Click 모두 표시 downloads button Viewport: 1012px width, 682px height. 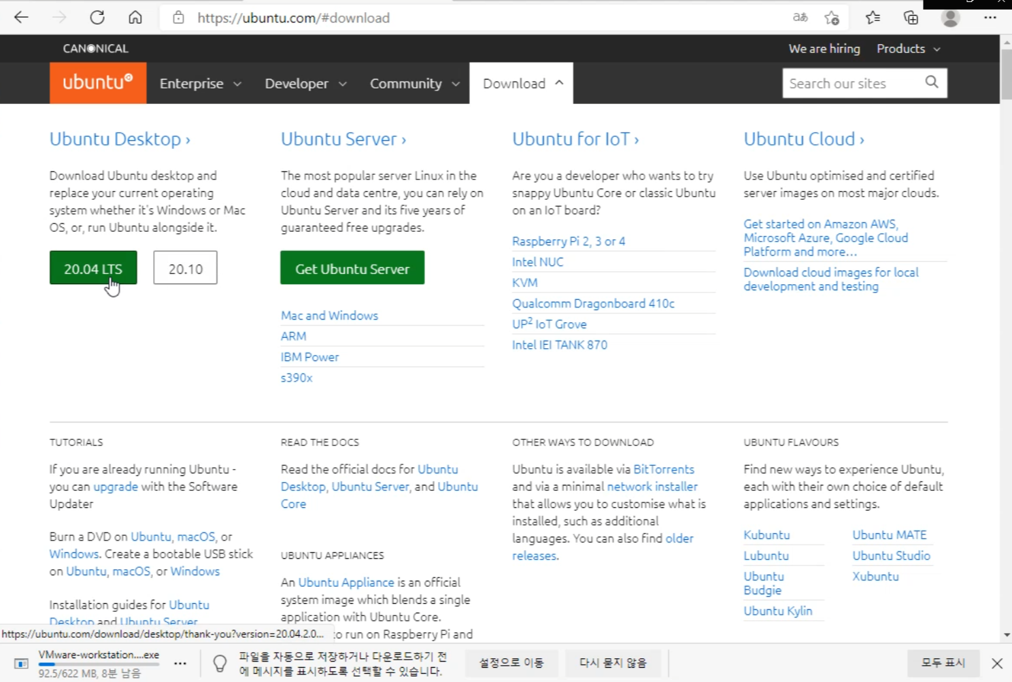coord(943,663)
